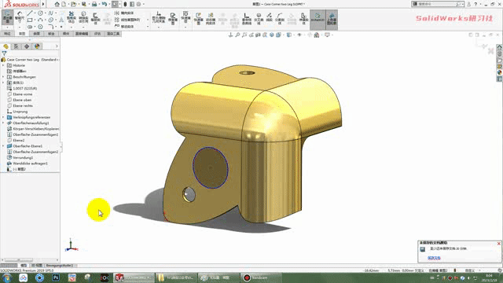The width and height of the screenshot is (503, 283).
Task: Switch to the third ribbon tab
Action: pyautogui.click(x=37, y=34)
